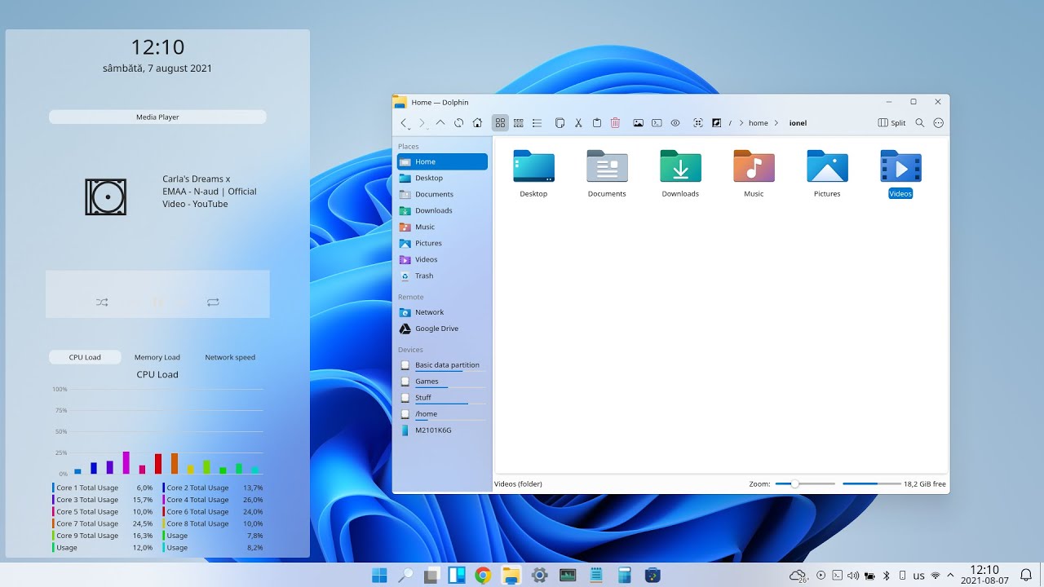Toggle showing hidden files (eye icon)
The width and height of the screenshot is (1044, 587).
pyautogui.click(x=675, y=123)
